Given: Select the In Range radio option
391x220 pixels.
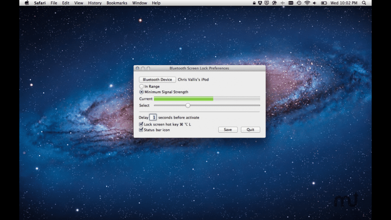Looking at the screenshot, I should pyautogui.click(x=142, y=86).
